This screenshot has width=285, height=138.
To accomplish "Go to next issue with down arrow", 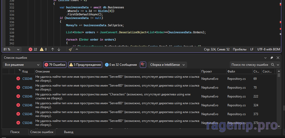I will pos(59,49).
